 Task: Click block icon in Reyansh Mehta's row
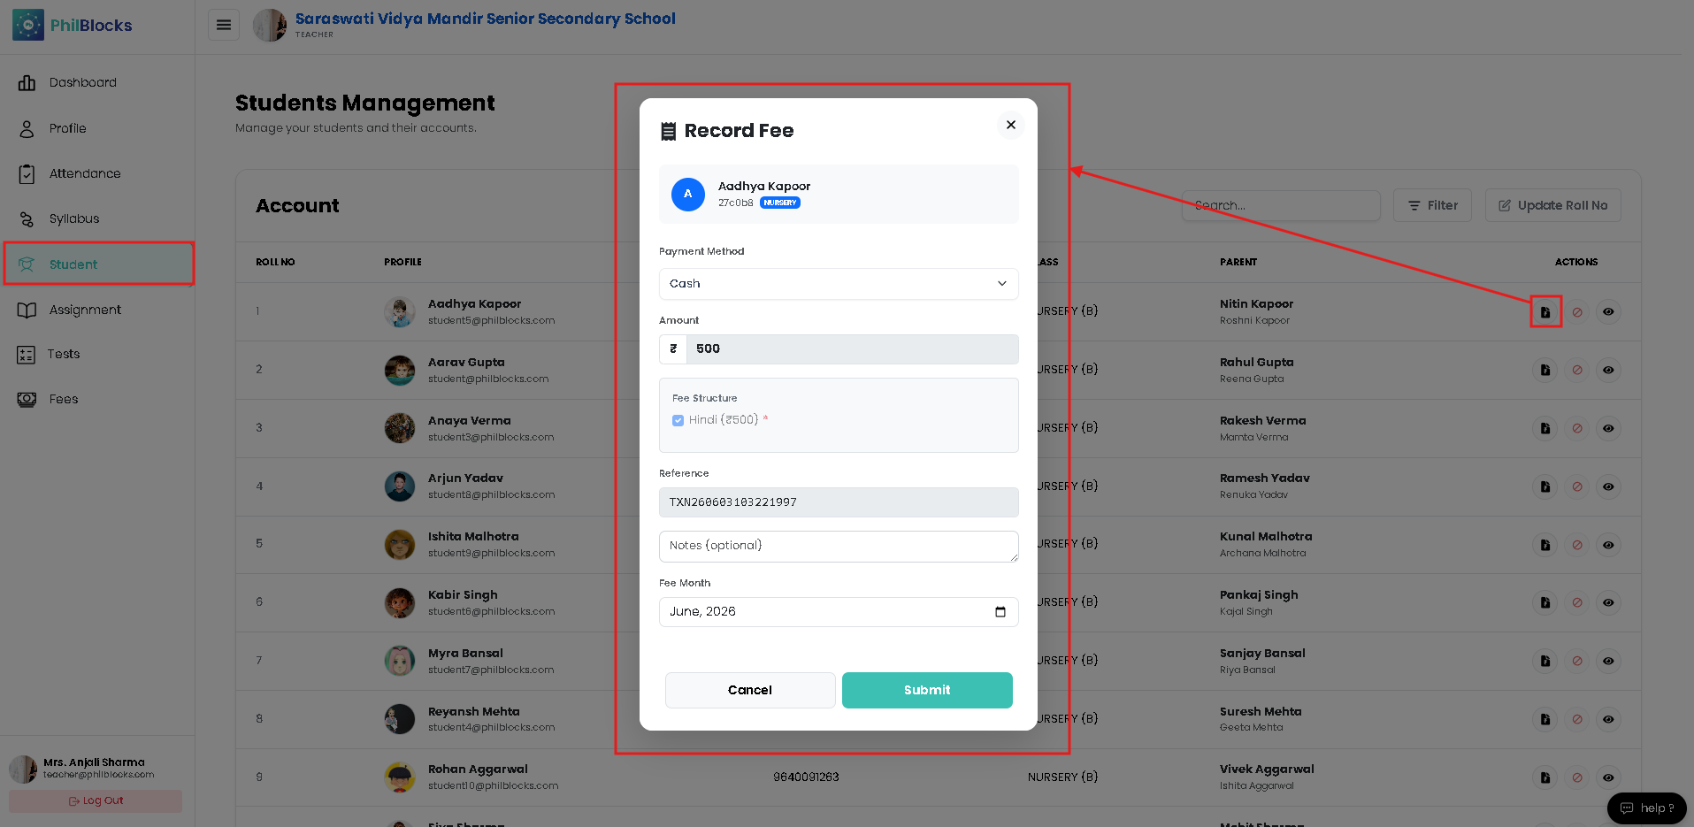pos(1577,719)
